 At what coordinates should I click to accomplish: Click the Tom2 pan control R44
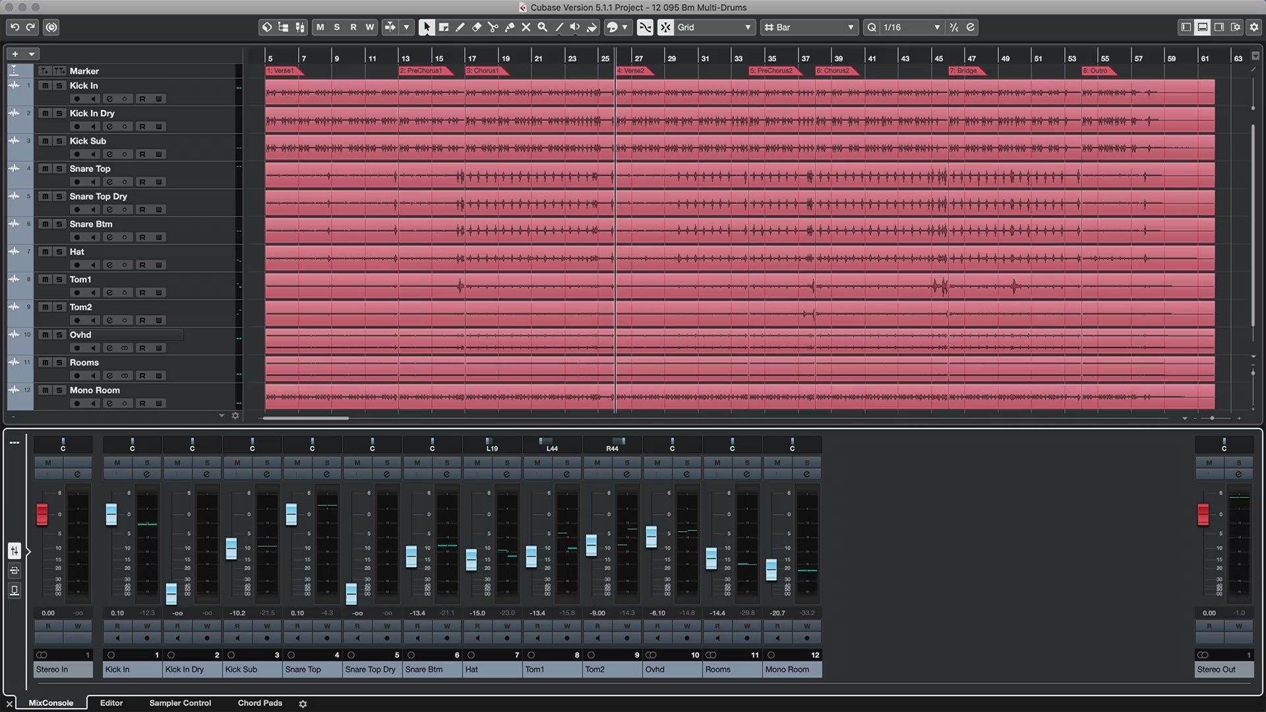613,445
